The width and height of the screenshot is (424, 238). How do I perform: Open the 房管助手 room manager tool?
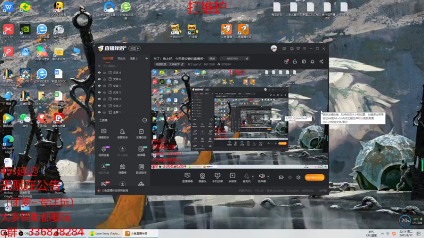[x=122, y=134]
